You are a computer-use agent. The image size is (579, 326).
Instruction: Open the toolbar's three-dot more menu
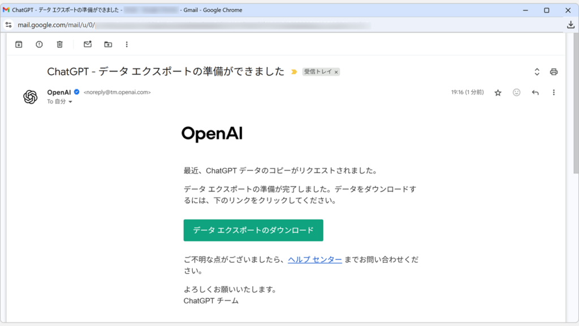pyautogui.click(x=127, y=44)
